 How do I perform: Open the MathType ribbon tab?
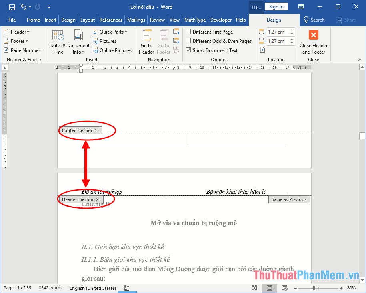[195, 20]
